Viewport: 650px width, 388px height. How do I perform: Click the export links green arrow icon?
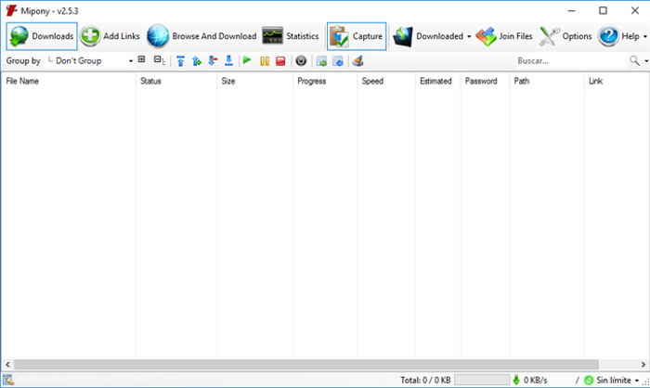pyautogui.click(x=321, y=61)
